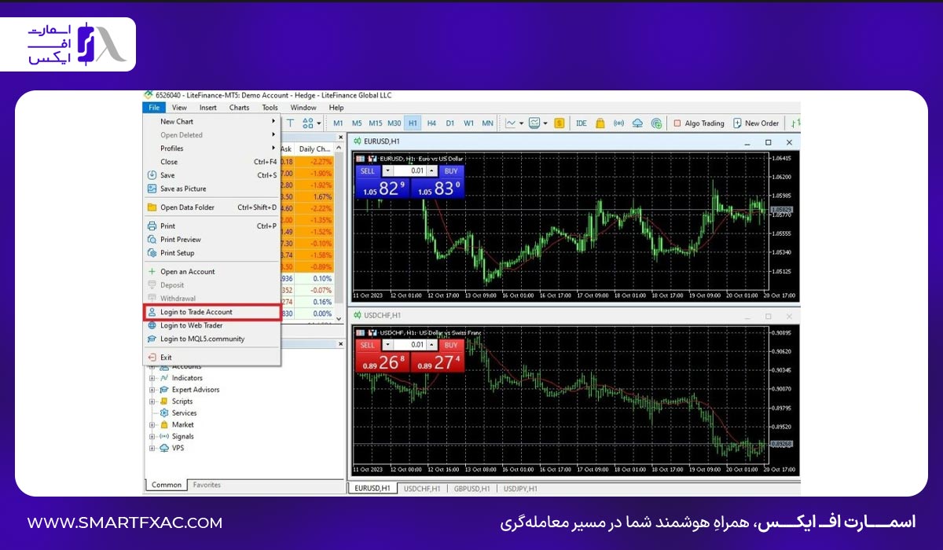The image size is (943, 550).
Task: Switch to USDCHF,H1 chart tab
Action: pyautogui.click(x=422, y=489)
